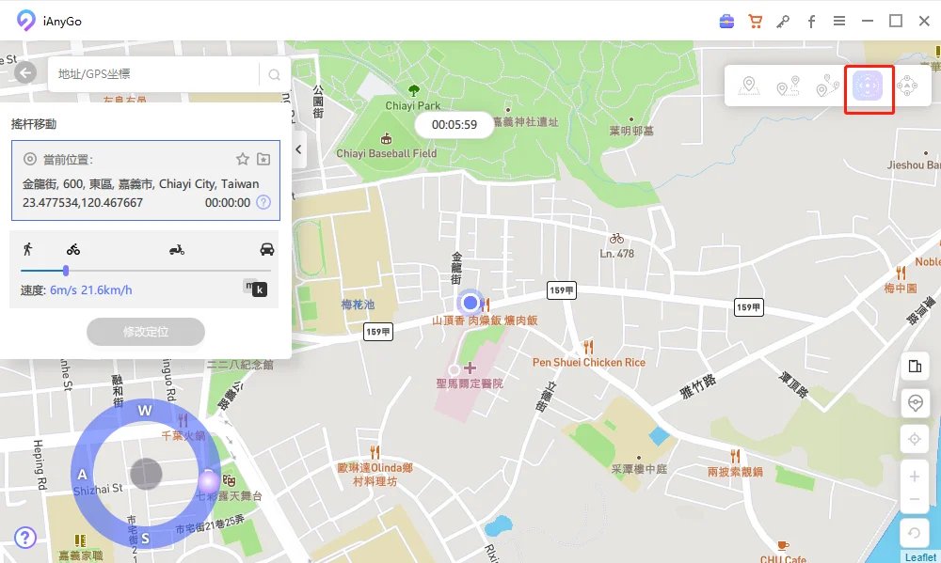Click the 修改定位 button
This screenshot has height=563, width=941.
[145, 332]
